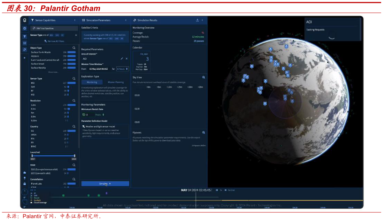Click the Simulate button
This screenshot has height=221, width=383.
point(105,184)
